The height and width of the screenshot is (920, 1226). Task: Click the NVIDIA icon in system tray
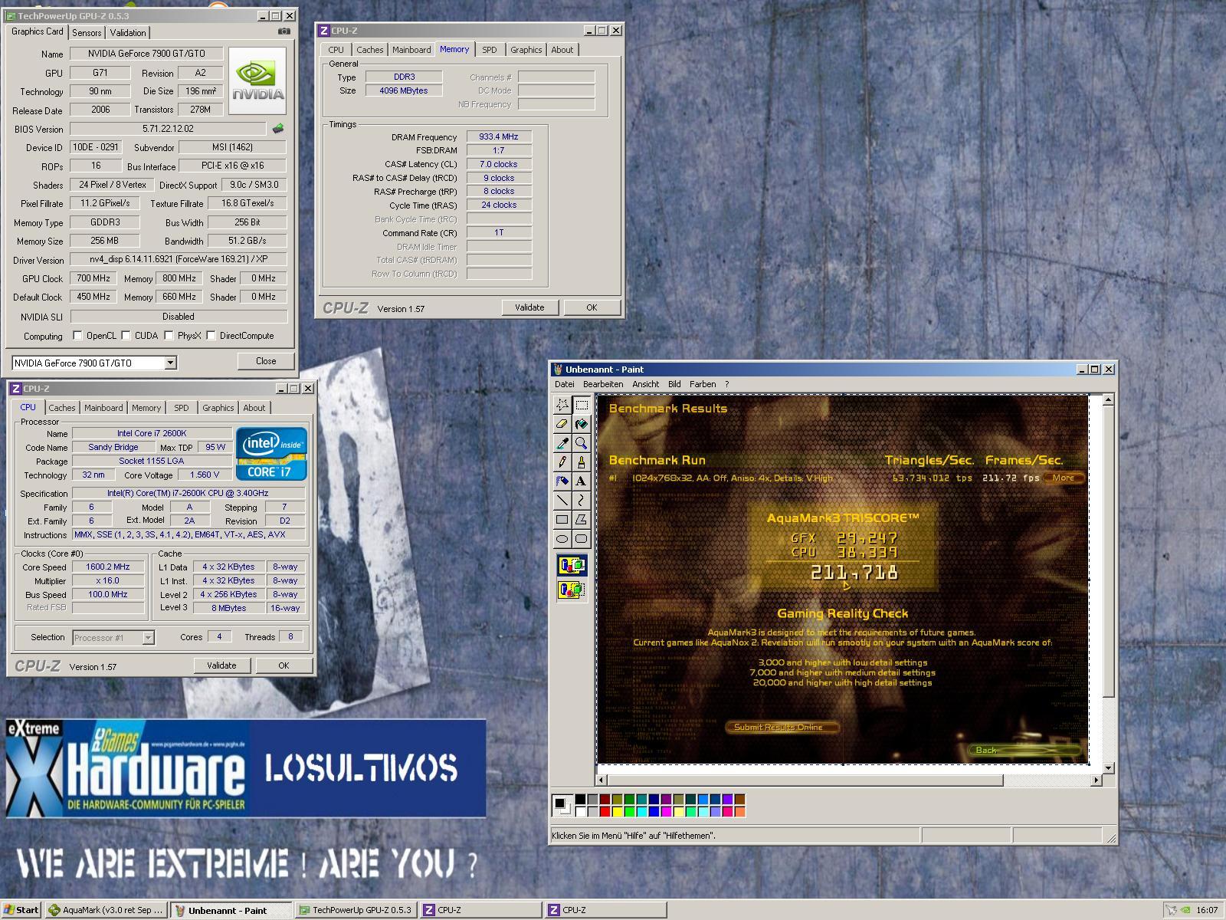[x=1185, y=910]
